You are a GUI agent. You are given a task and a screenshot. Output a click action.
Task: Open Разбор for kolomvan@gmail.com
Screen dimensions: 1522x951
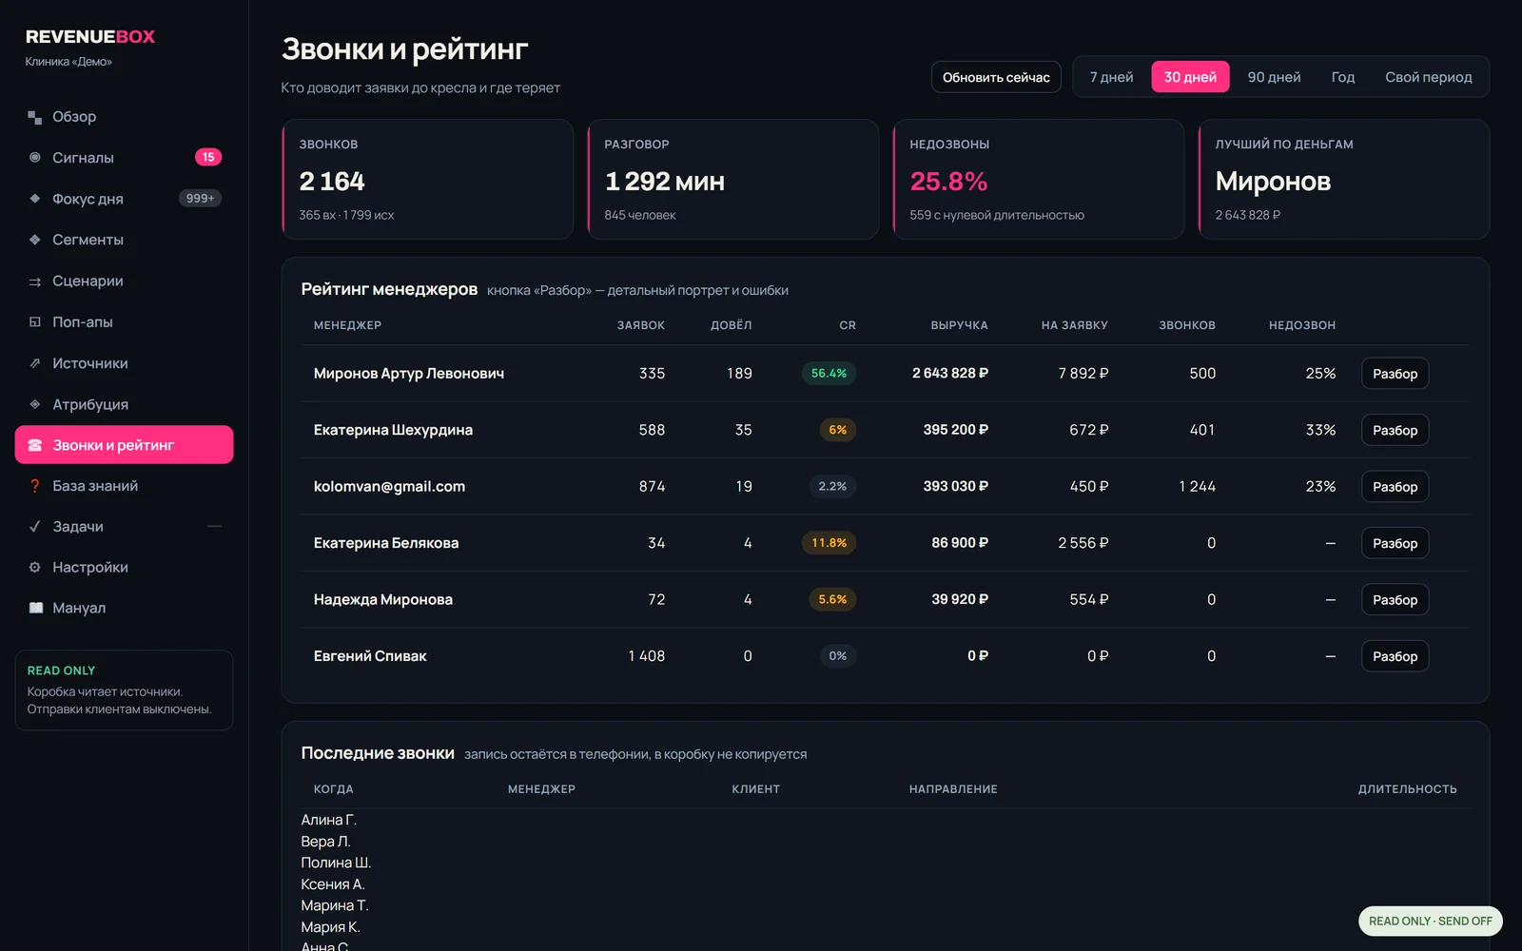pos(1395,487)
